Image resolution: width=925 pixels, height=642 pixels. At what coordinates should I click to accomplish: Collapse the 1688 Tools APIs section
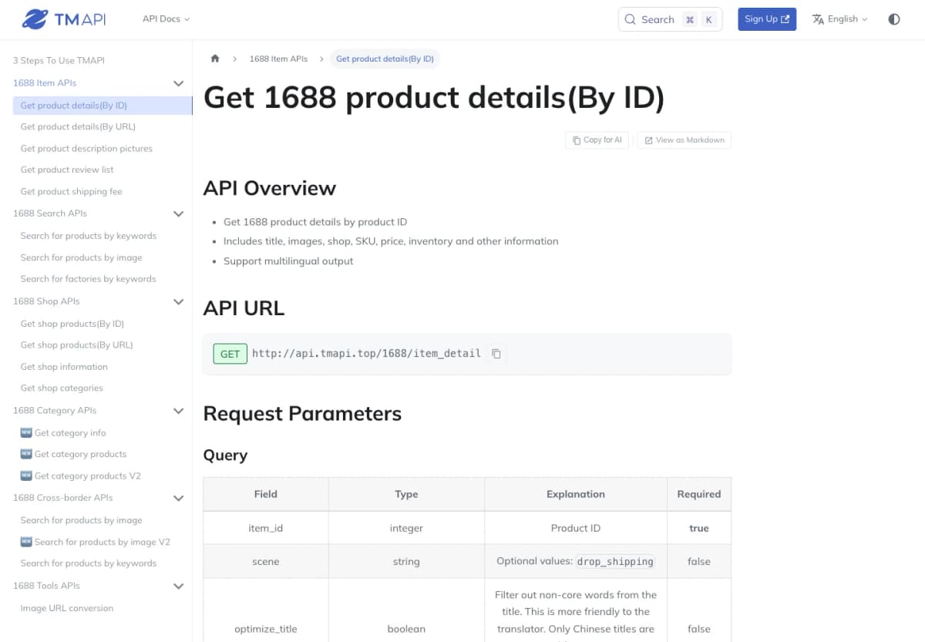[179, 586]
